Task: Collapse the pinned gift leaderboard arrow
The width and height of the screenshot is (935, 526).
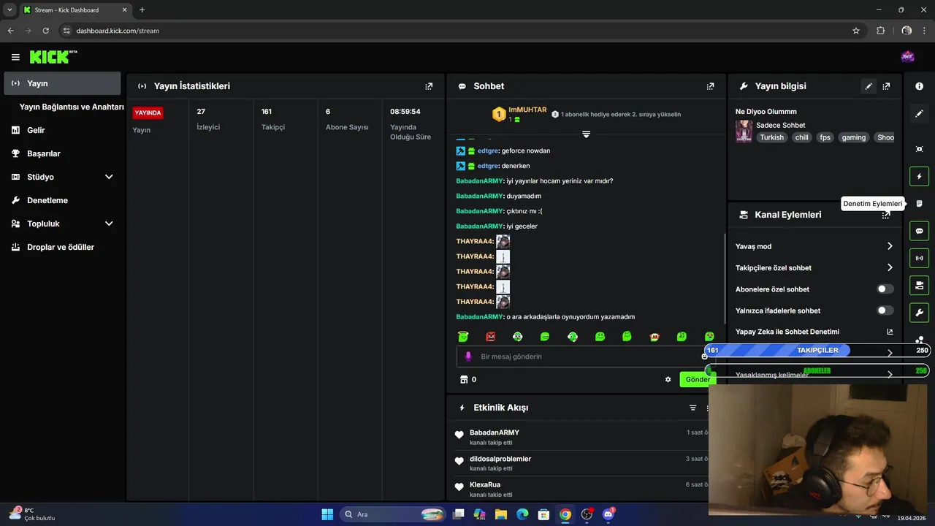Action: pyautogui.click(x=586, y=134)
